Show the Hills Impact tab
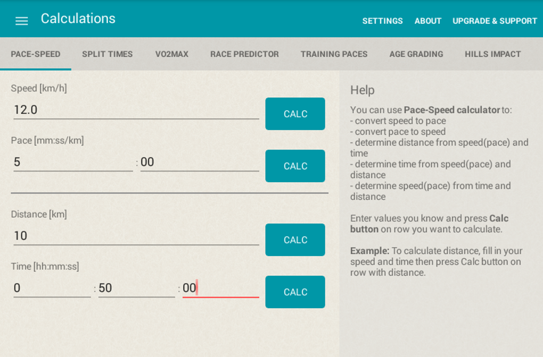543x357 pixels. click(x=492, y=54)
